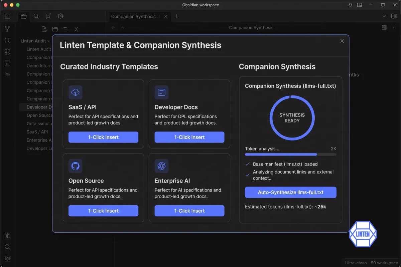
Task: Click the SaaS / API cloud icon
Action: coord(76,92)
